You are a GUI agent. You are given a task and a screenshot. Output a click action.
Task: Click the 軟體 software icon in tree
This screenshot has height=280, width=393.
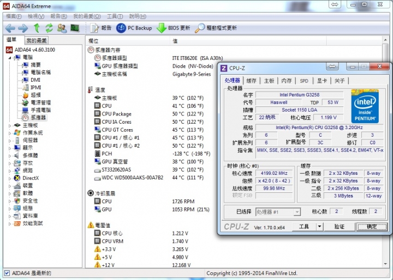coord(17,193)
